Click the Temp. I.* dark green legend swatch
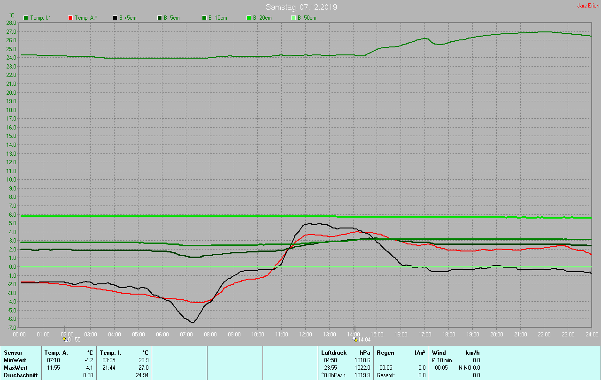Viewport: 601px width, 380px height. pyautogui.click(x=26, y=18)
